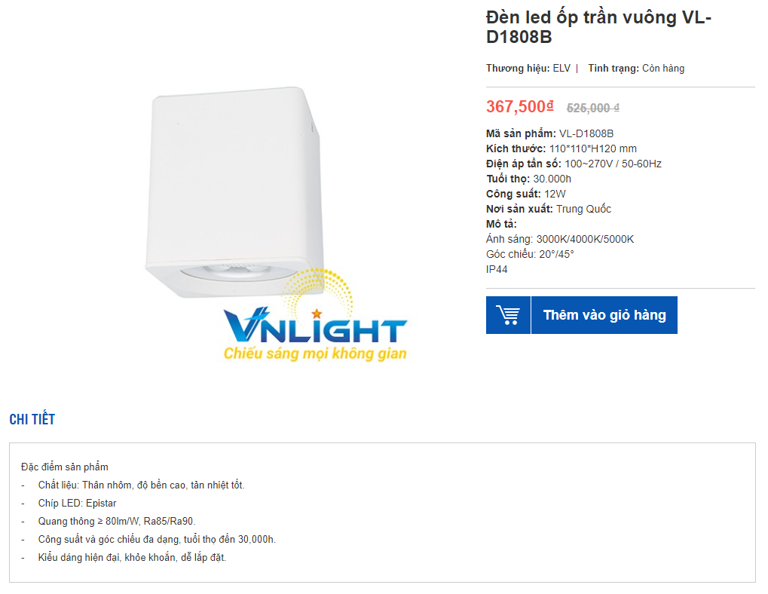Select the "Chíp LED: Epistar" detail line
The image size is (768, 594).
tap(77, 504)
